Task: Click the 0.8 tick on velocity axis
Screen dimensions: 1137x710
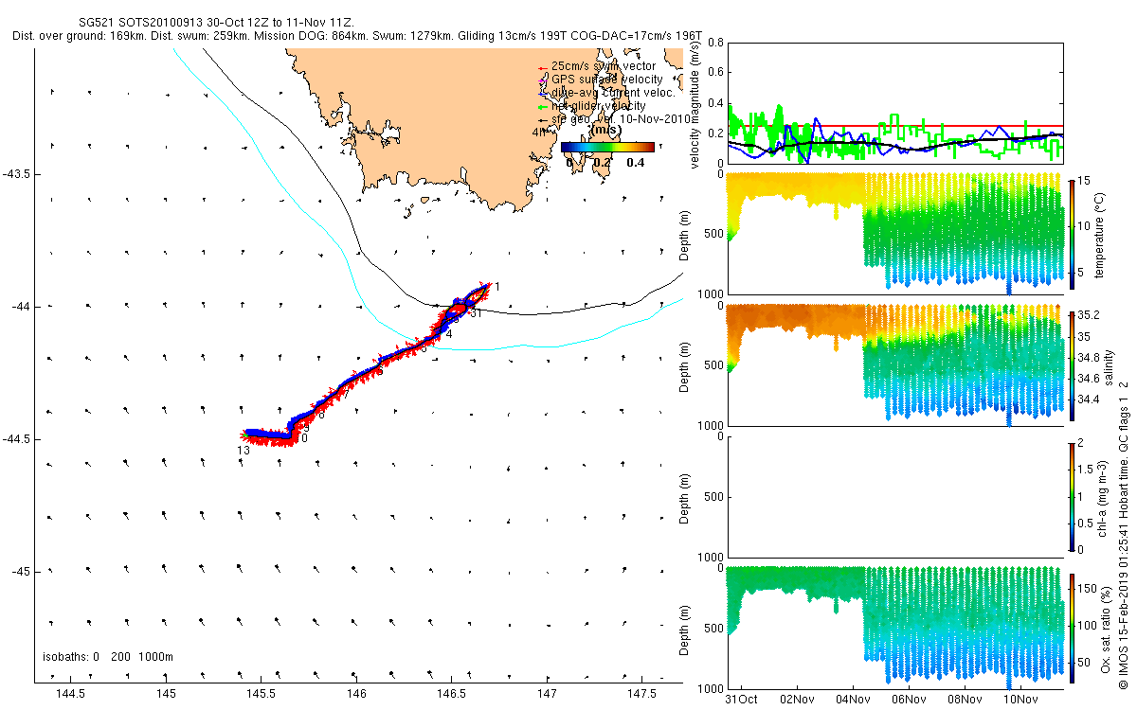Action: coord(715,44)
